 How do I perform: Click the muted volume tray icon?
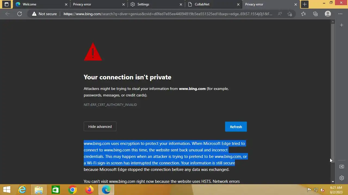click(322, 190)
